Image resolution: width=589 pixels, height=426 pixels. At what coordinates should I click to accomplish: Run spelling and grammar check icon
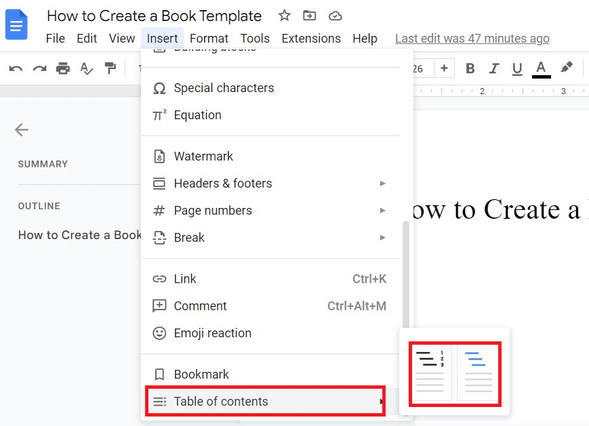pyautogui.click(x=87, y=68)
